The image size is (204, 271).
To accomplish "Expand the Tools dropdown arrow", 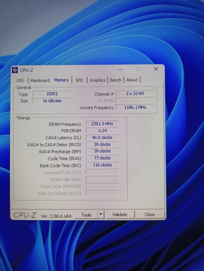I will tap(100, 215).
